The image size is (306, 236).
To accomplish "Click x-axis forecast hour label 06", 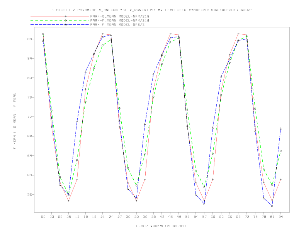I will coord(60,217).
